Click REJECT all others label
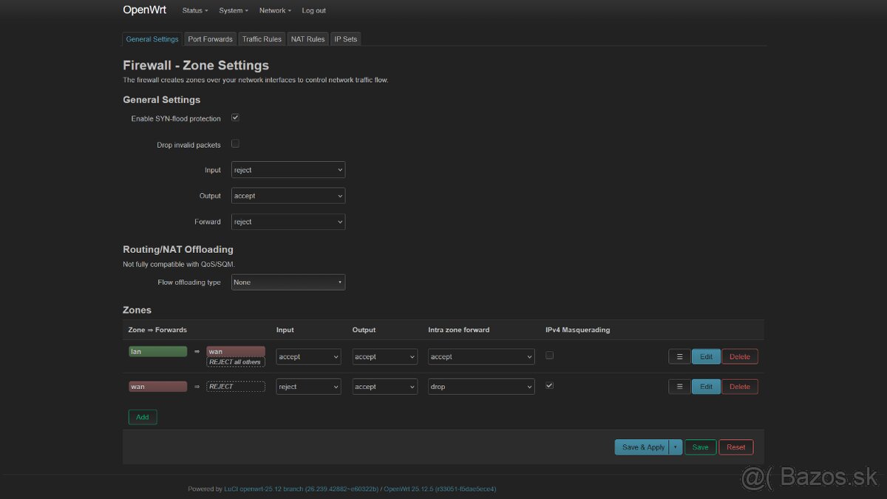Viewport: 887px width, 499px height. pyautogui.click(x=236, y=362)
